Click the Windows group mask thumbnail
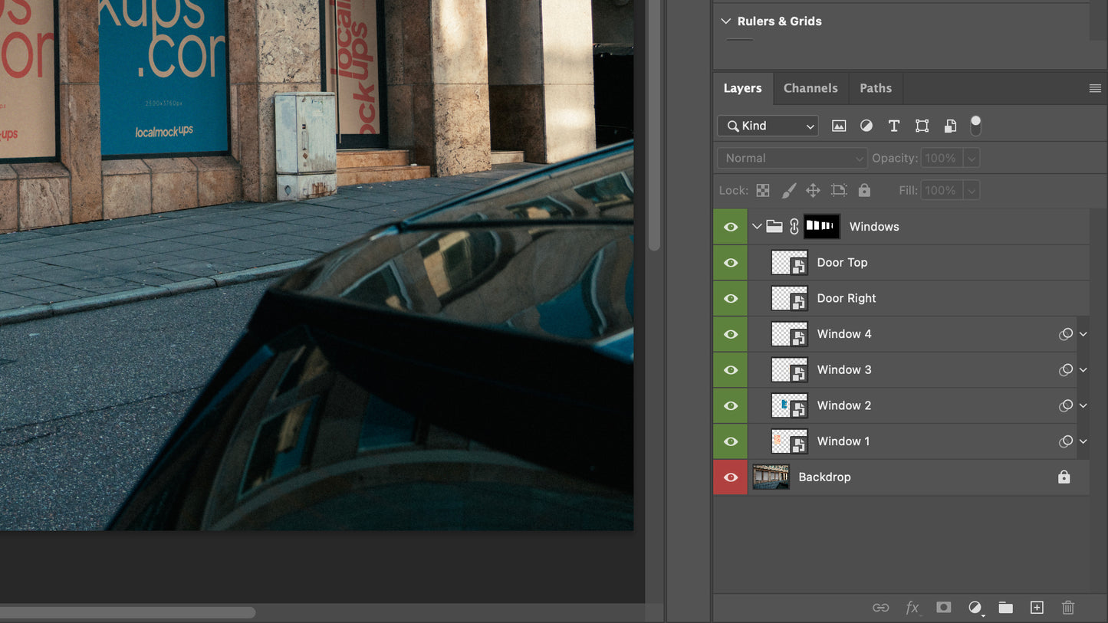1108x623 pixels. (x=821, y=226)
